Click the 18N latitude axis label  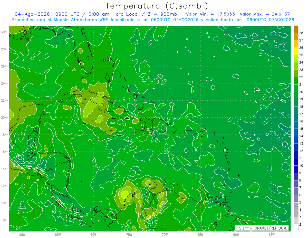coord(4,135)
